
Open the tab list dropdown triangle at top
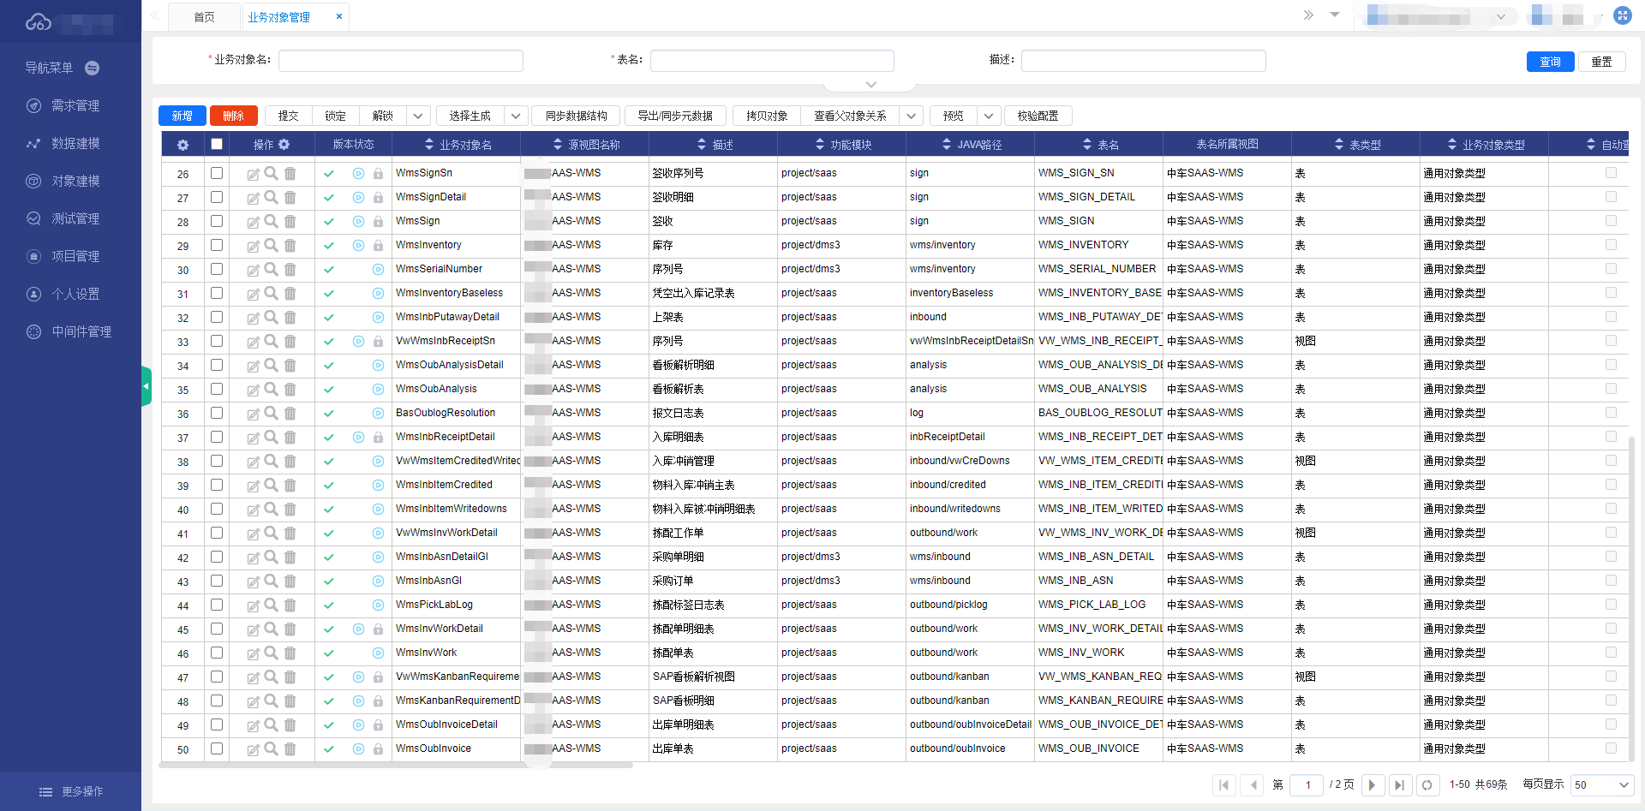point(1335,15)
